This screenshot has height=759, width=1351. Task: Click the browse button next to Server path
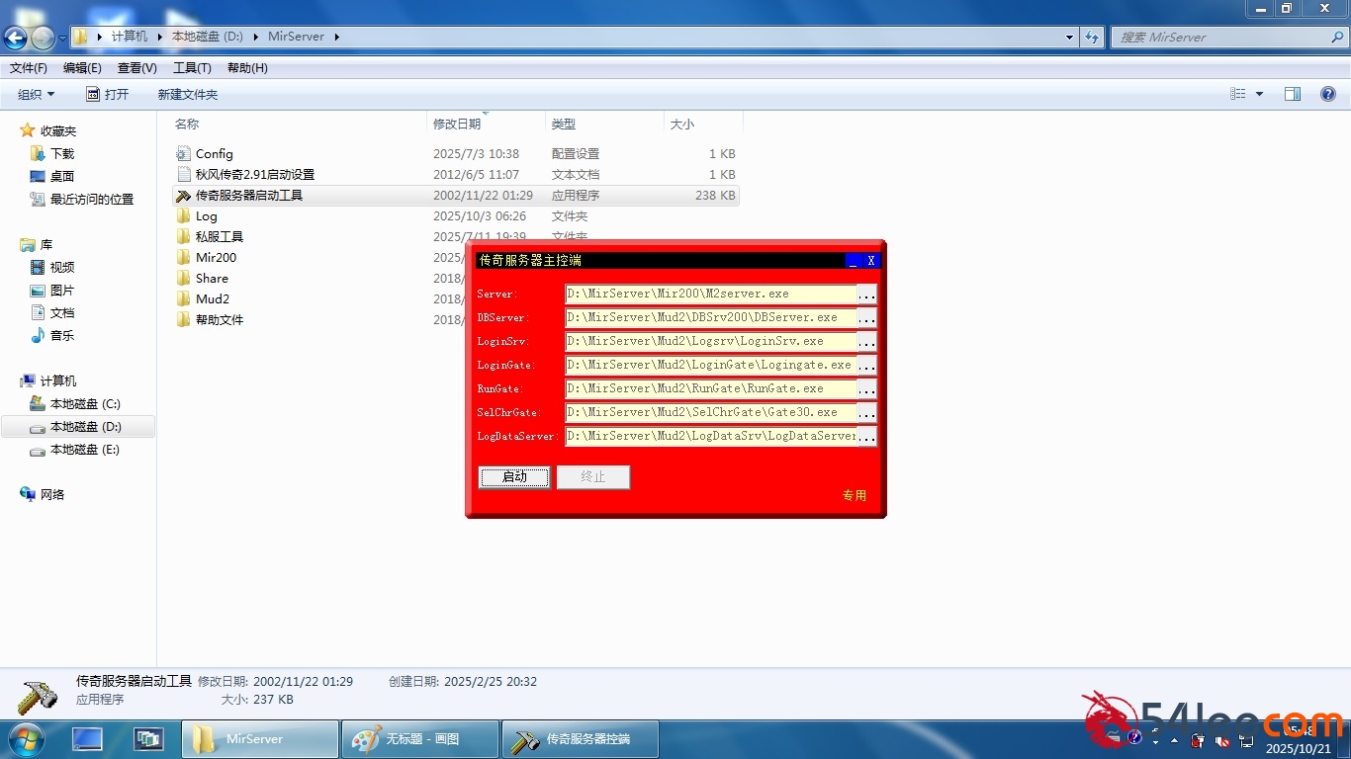tap(866, 295)
